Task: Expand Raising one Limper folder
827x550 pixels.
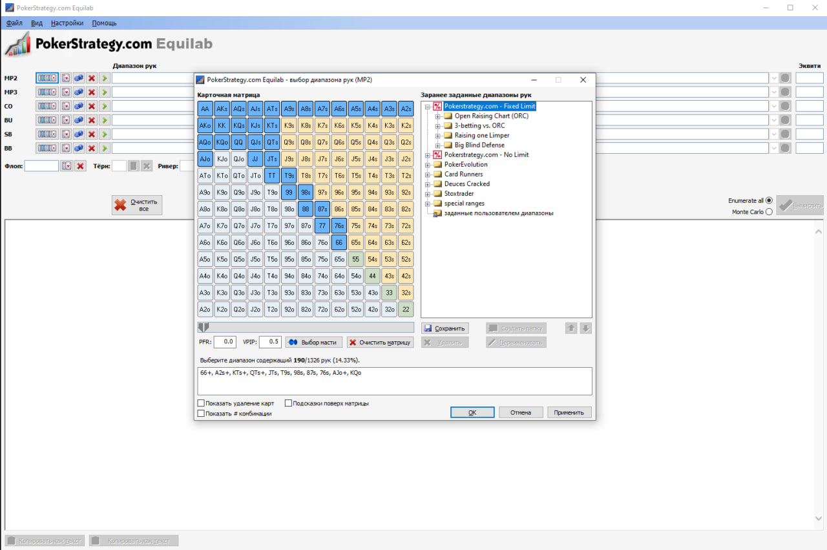Action: (x=438, y=136)
